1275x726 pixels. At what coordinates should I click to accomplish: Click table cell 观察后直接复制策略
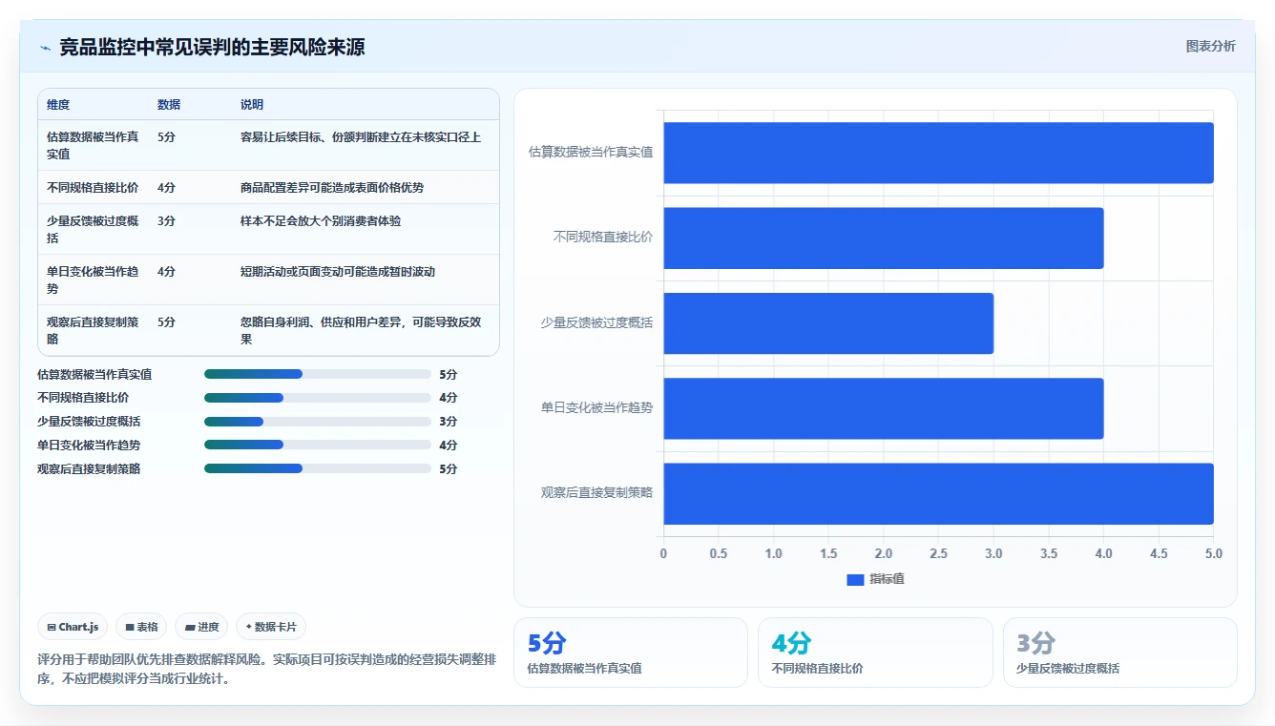coord(94,330)
